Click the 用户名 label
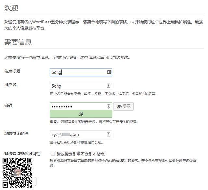Image resolution: width=208 pixels, height=190 pixels. 10,85
